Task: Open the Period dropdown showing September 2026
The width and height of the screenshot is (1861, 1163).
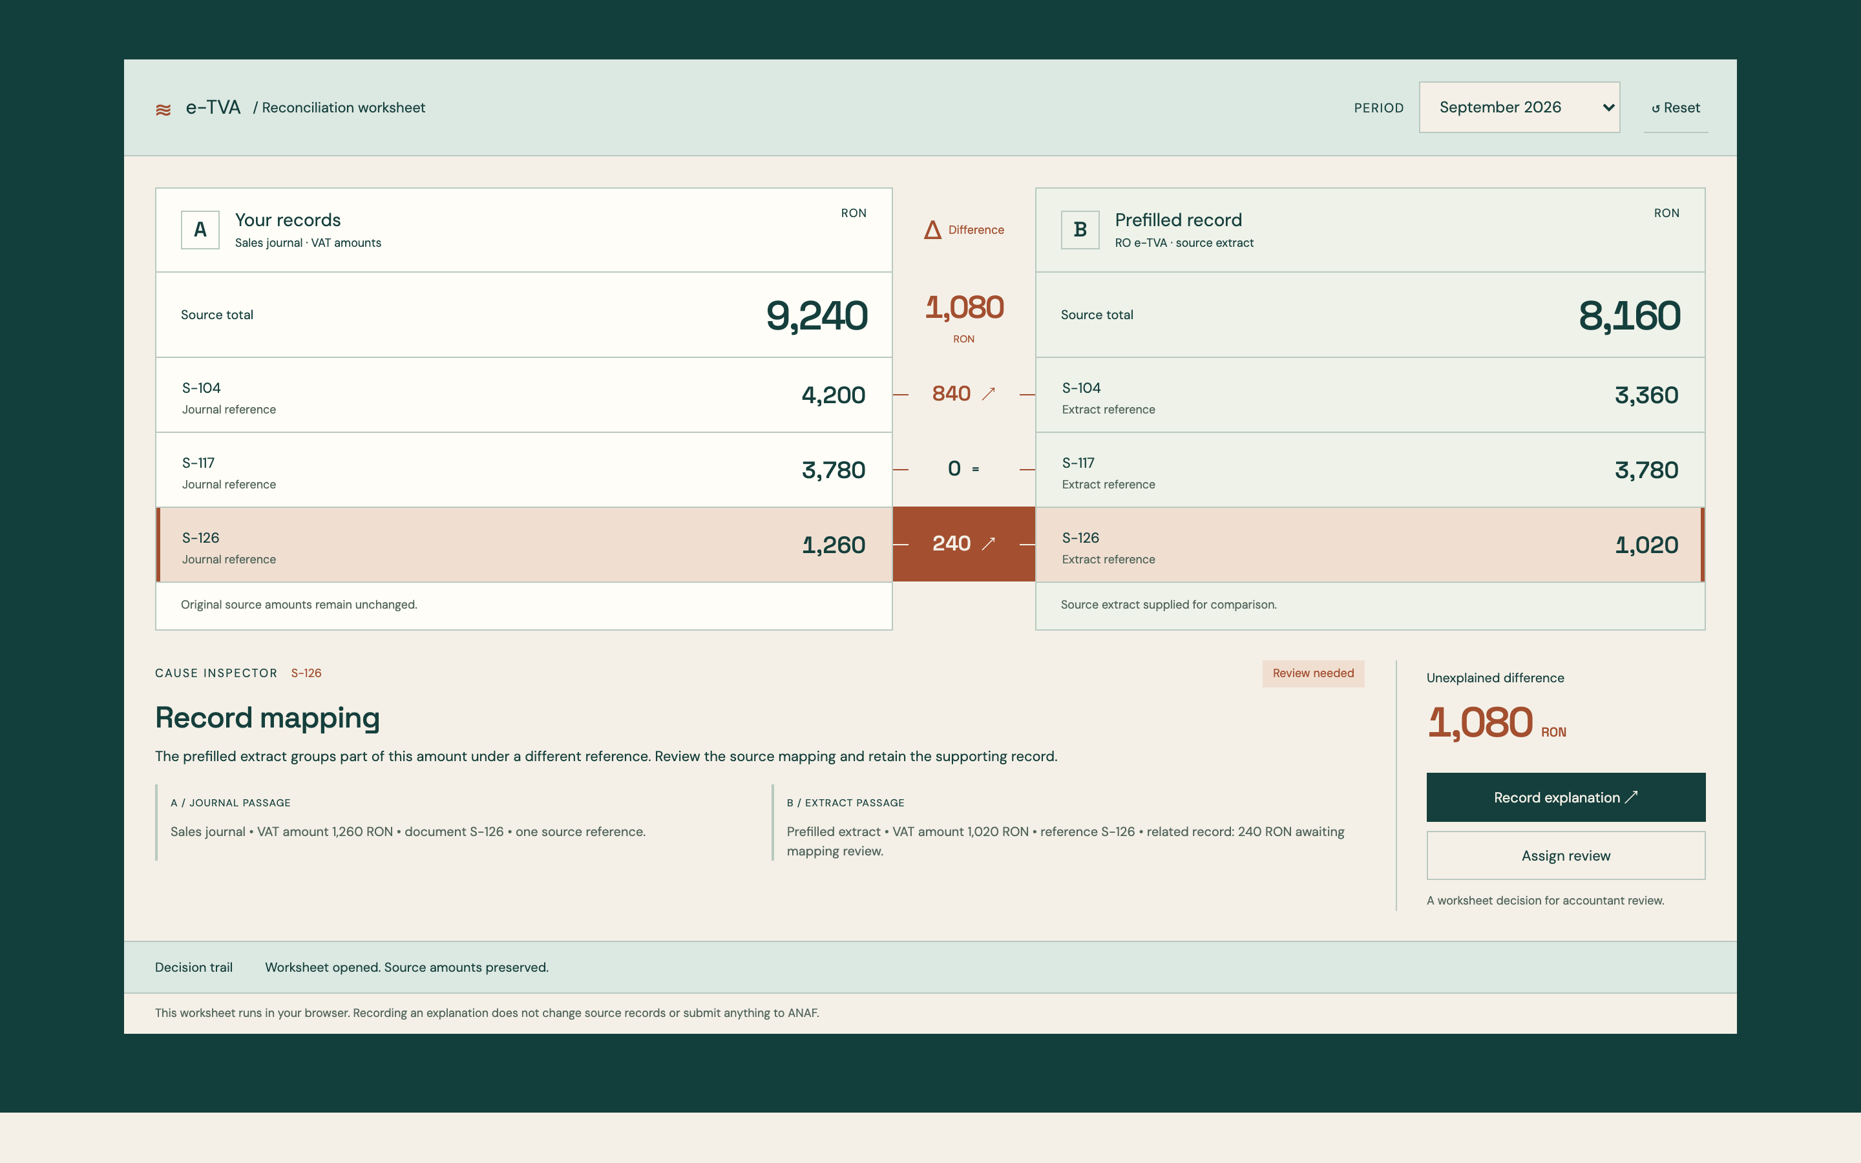Action: (x=1519, y=108)
